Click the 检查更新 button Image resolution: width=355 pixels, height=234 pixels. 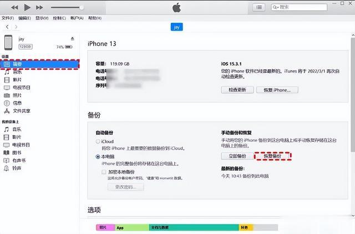[237, 90]
